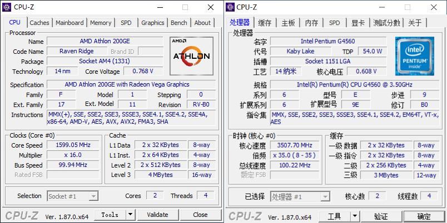
Task: Click the Tools button
Action: tap(110, 215)
